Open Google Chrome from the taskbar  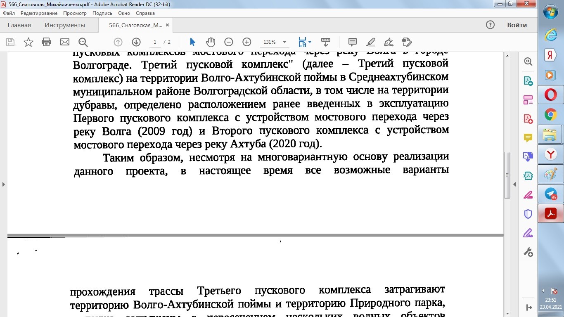550,114
